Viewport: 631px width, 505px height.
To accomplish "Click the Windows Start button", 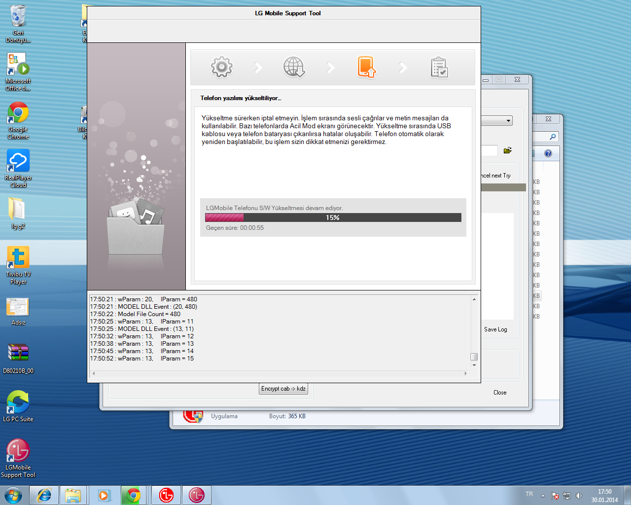I will coord(13,495).
